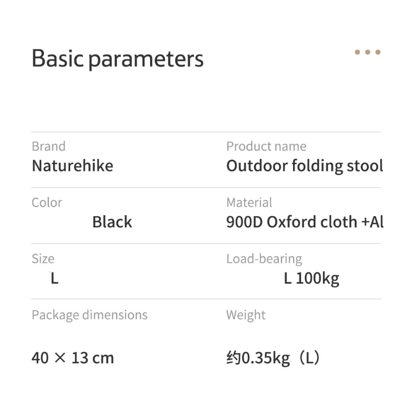
Task: Click the 40 × 13 cm dimensions value
Action: coord(73,358)
